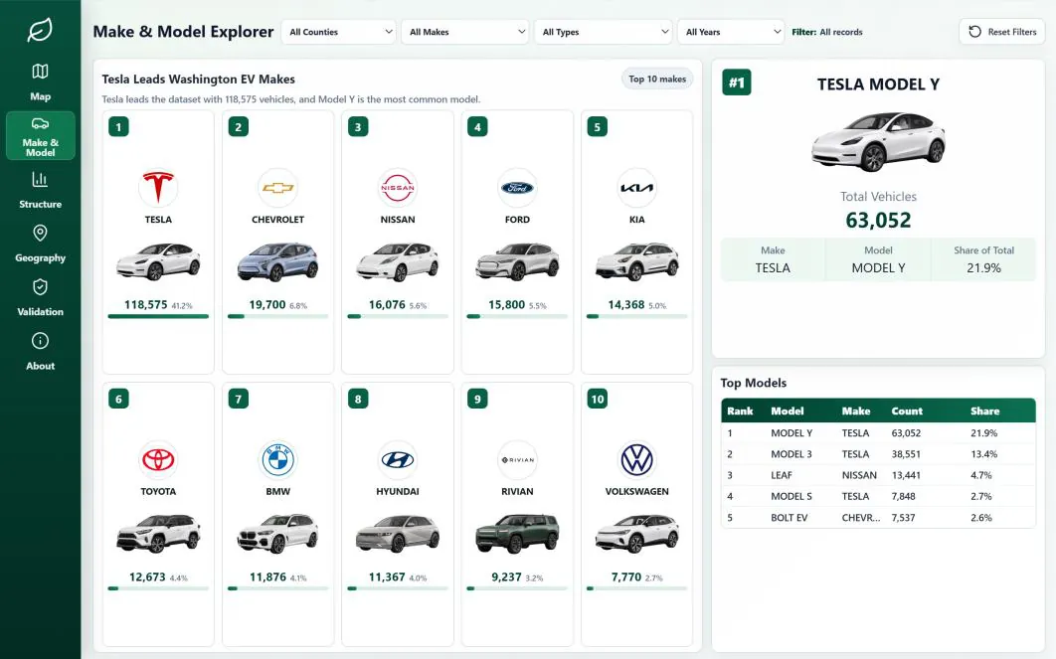
Task: Select the Map label in the sidebar
Action: pyautogui.click(x=40, y=96)
